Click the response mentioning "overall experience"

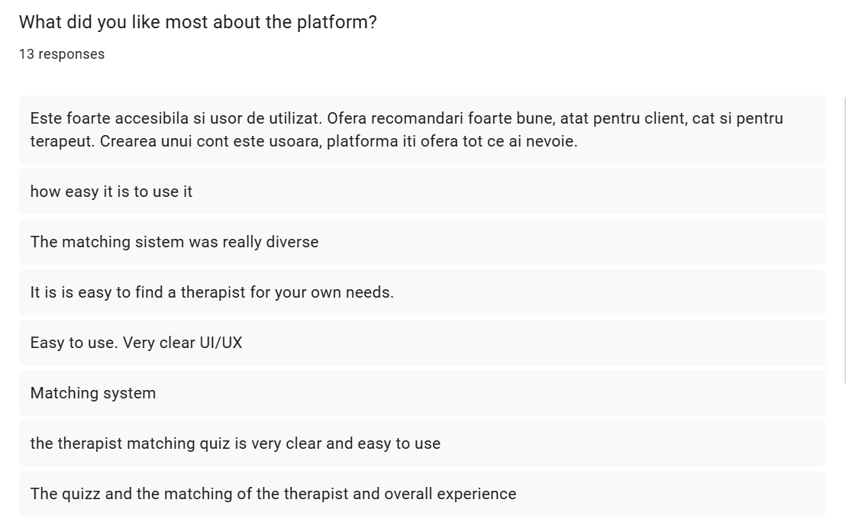point(273,494)
